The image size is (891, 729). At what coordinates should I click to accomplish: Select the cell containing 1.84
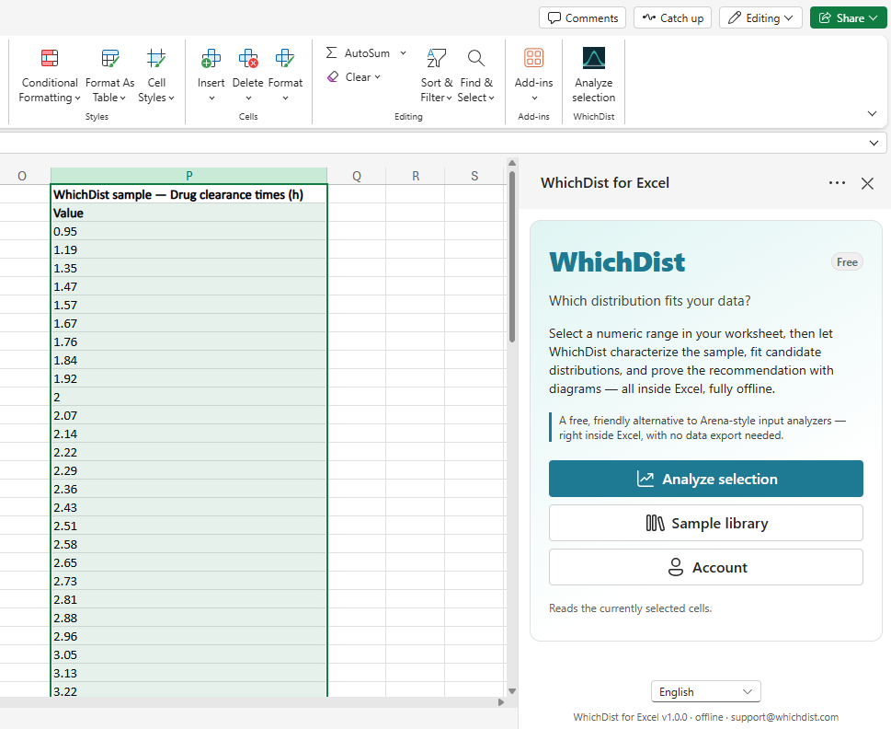tap(188, 360)
